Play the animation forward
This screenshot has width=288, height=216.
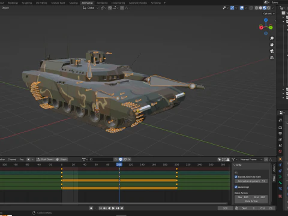tap(113, 208)
